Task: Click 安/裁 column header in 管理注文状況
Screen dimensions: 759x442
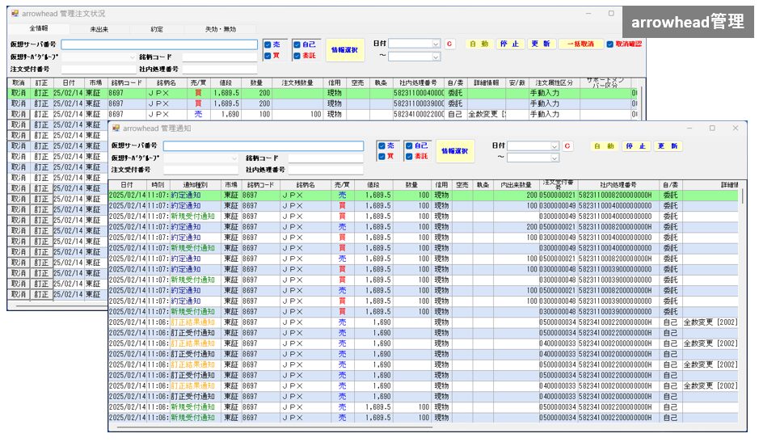Action: (x=517, y=82)
